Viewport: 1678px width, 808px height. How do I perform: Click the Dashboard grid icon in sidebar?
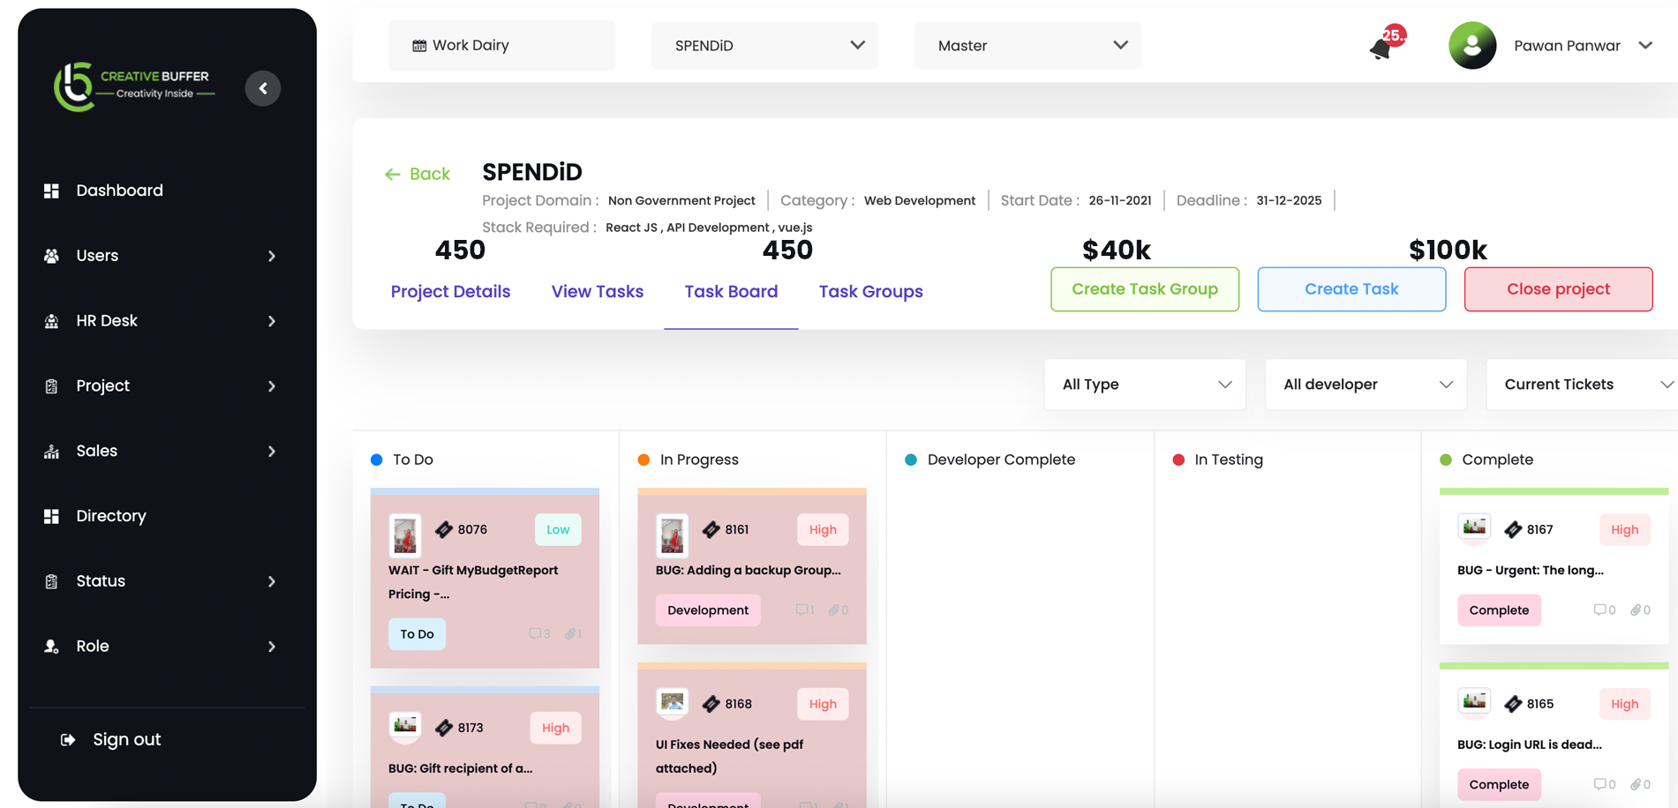point(51,191)
